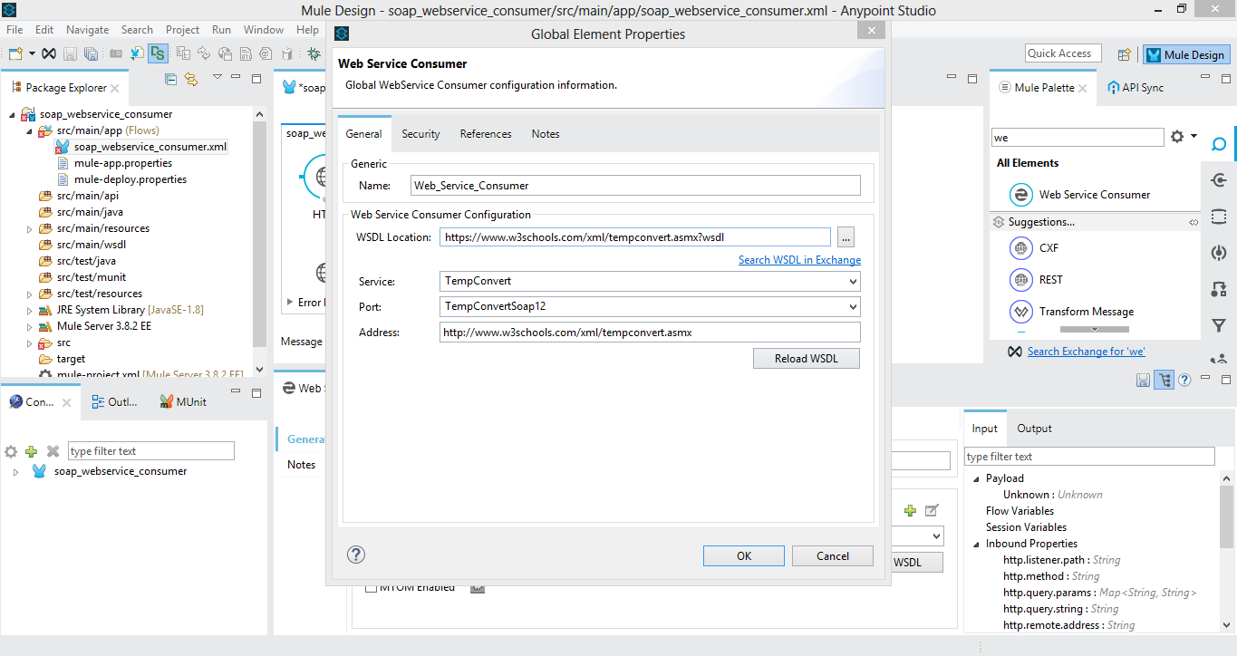
Task: Click the Web Service Consumer palette icon
Action: pos(1021,195)
